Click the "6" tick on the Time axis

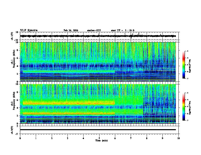115,138
